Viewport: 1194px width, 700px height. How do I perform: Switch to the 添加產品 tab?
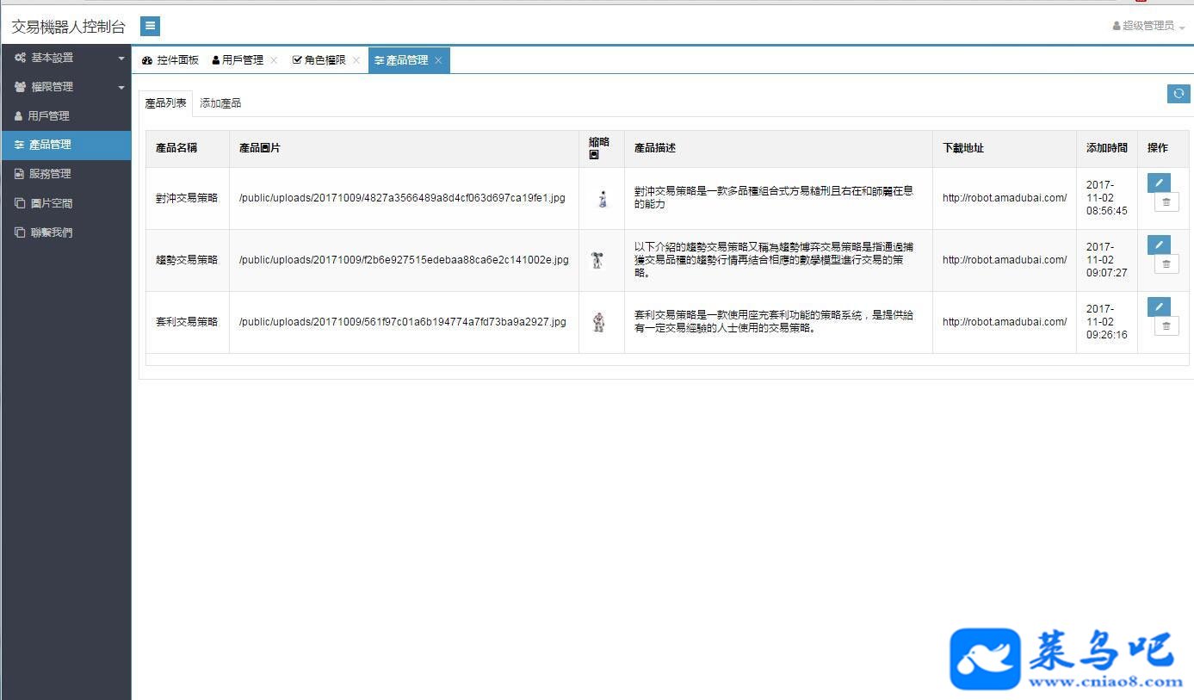(220, 103)
